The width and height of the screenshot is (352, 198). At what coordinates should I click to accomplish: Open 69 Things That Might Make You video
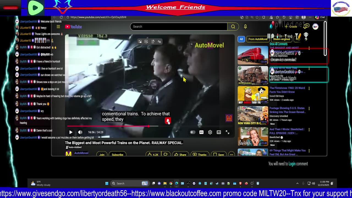(287, 152)
